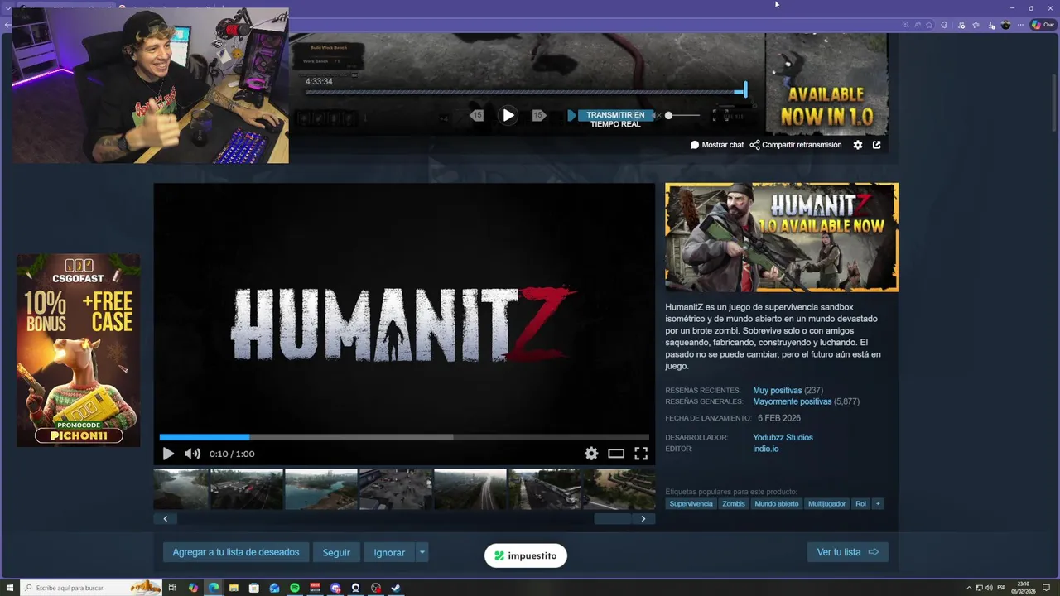Image resolution: width=1060 pixels, height=596 pixels.
Task: Open browser profile avatar
Action: tap(1005, 25)
